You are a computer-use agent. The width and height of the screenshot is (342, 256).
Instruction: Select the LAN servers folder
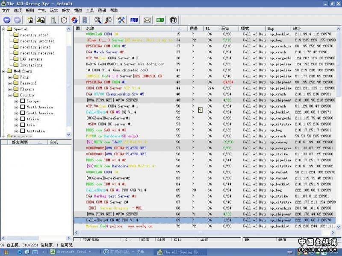(31, 59)
